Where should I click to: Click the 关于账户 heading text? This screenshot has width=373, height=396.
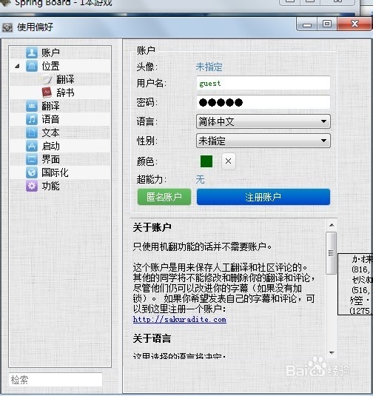[x=152, y=227]
